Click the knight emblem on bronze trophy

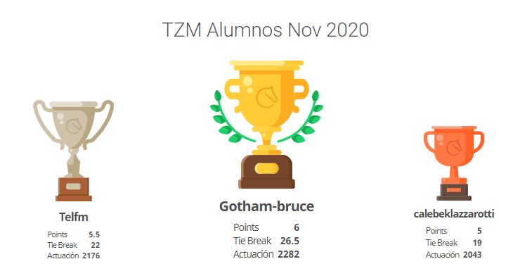[455, 148]
